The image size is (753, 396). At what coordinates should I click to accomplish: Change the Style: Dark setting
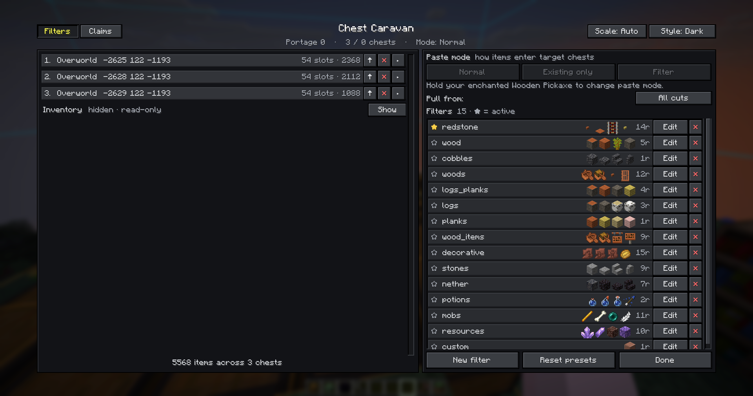click(x=682, y=31)
